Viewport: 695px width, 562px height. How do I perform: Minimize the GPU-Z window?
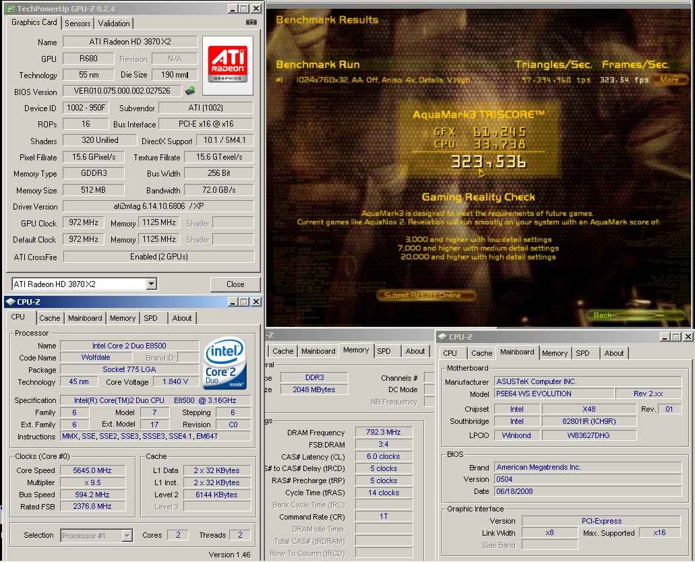(233, 8)
